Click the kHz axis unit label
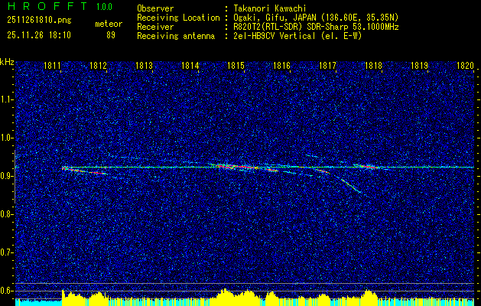Image resolution: width=481 pixels, height=306 pixels. 7,62
